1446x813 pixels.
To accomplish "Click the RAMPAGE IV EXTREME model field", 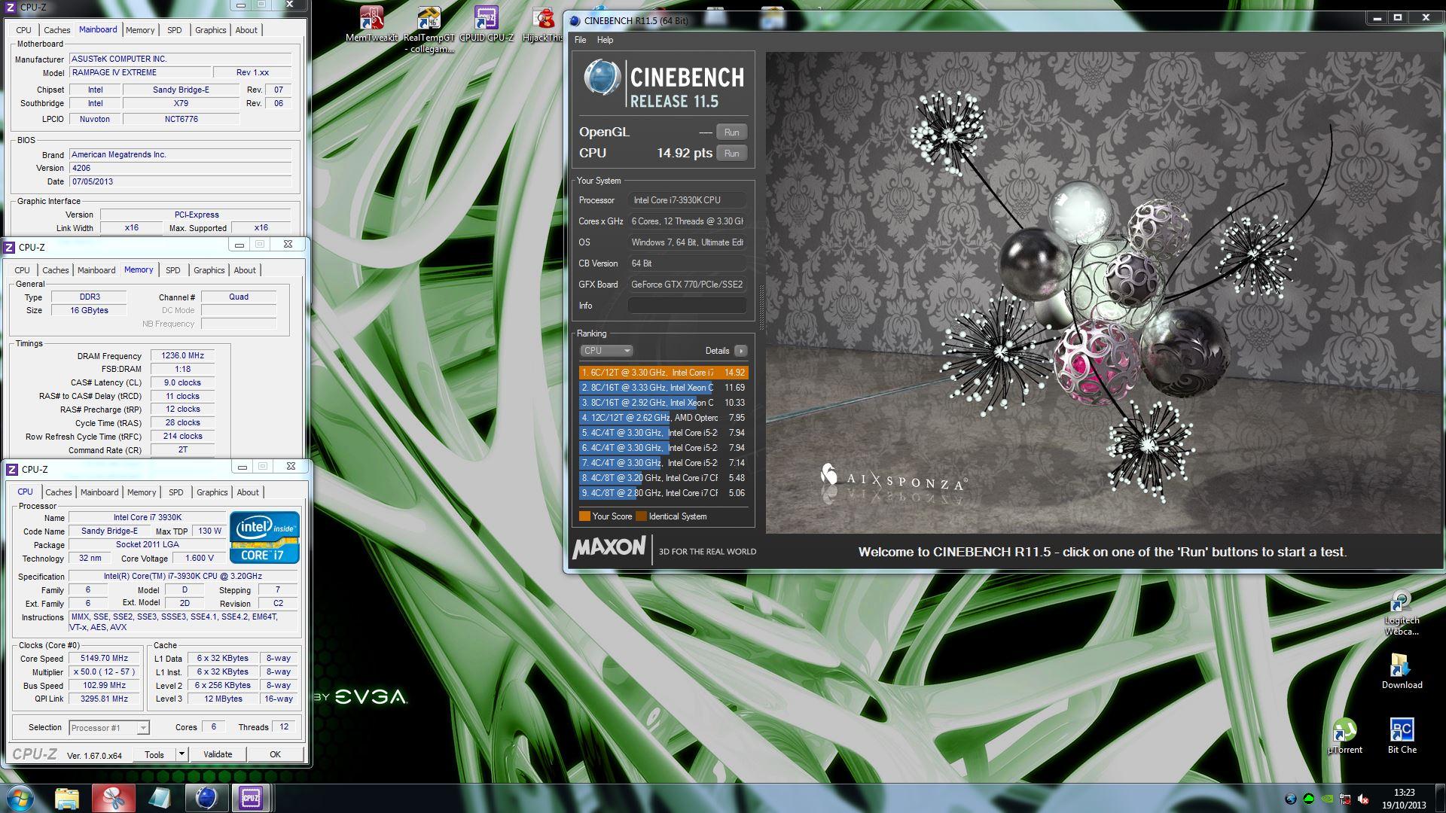I will [140, 73].
